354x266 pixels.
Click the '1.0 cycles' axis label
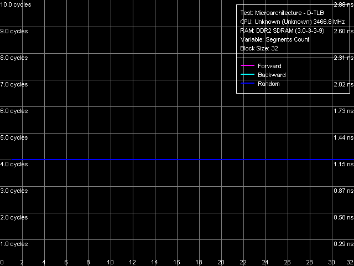14,244
